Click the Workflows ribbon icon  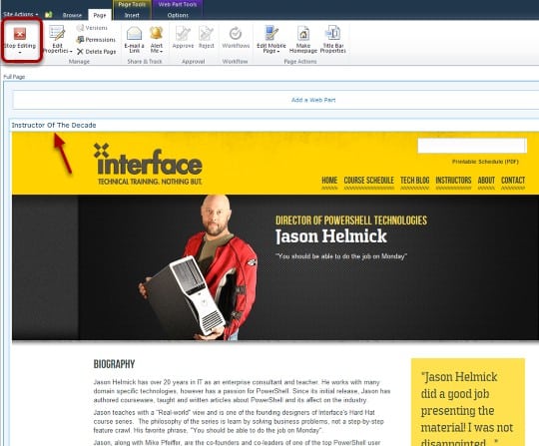(236, 34)
